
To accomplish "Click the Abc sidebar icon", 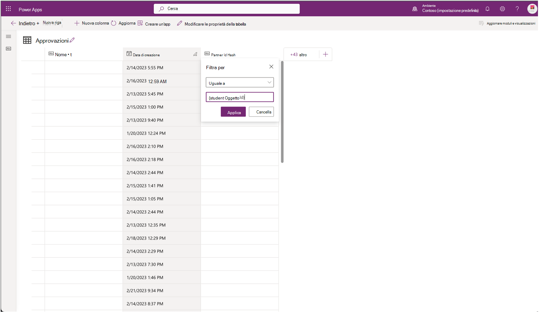I will click(x=9, y=49).
